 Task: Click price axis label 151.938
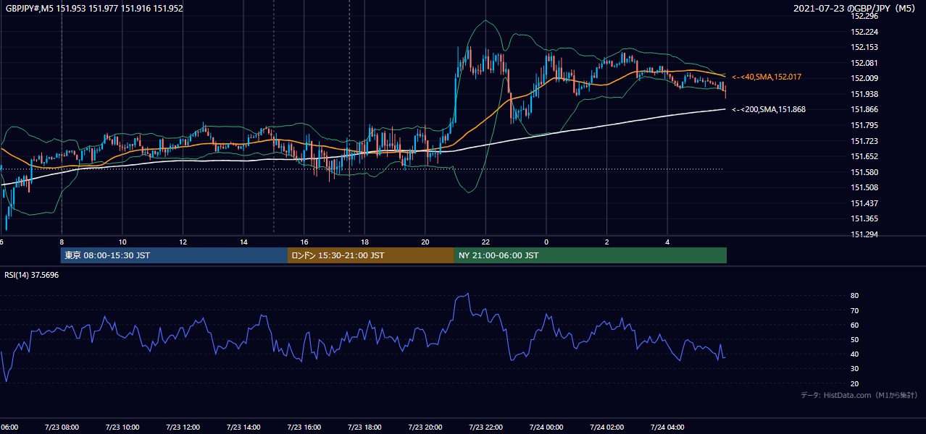(864, 94)
